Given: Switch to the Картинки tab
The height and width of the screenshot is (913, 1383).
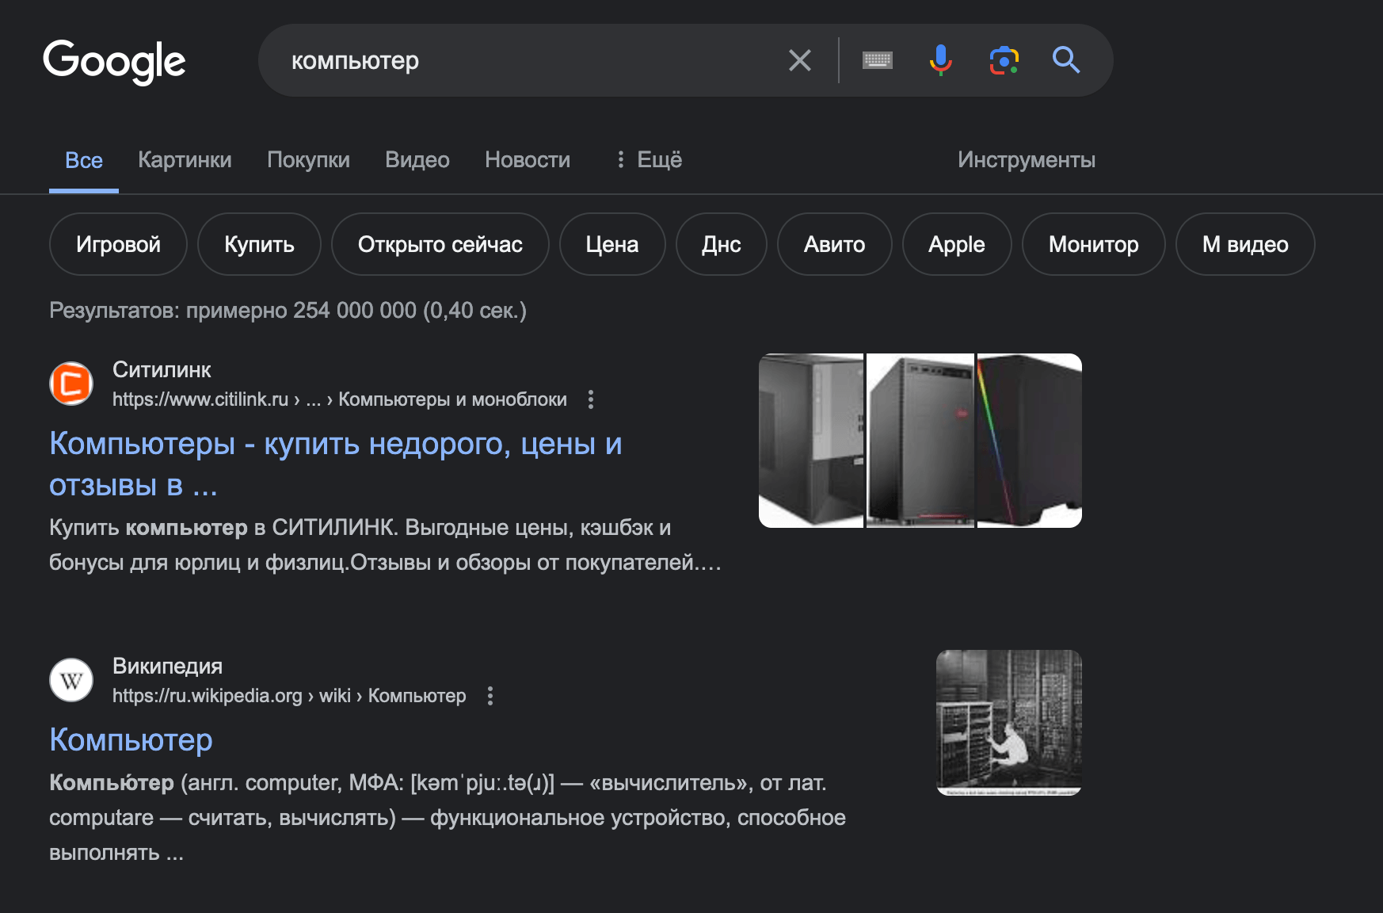Looking at the screenshot, I should 185,160.
